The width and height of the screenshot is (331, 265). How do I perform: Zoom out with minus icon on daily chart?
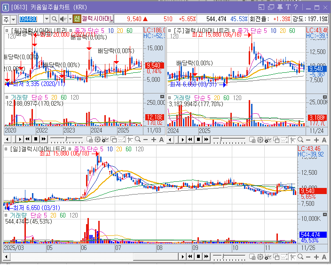point(308,257)
